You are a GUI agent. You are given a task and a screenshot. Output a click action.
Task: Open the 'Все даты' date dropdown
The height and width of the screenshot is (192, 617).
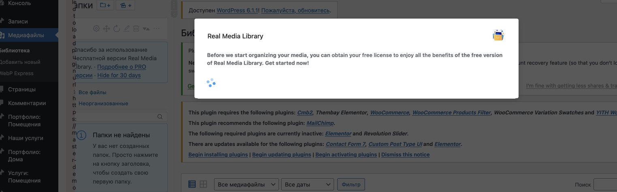point(307,184)
